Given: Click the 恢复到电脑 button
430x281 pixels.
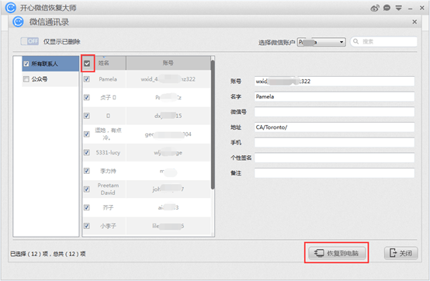Looking at the screenshot, I should pos(337,253).
